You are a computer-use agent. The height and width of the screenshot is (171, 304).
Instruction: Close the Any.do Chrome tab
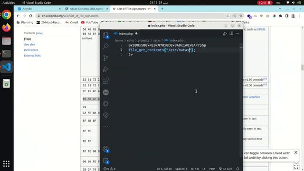[59, 9]
